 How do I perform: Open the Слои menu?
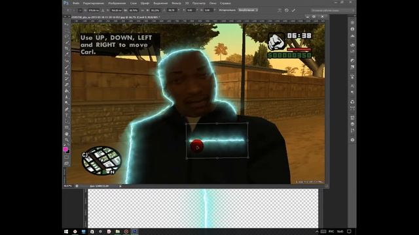point(133,3)
